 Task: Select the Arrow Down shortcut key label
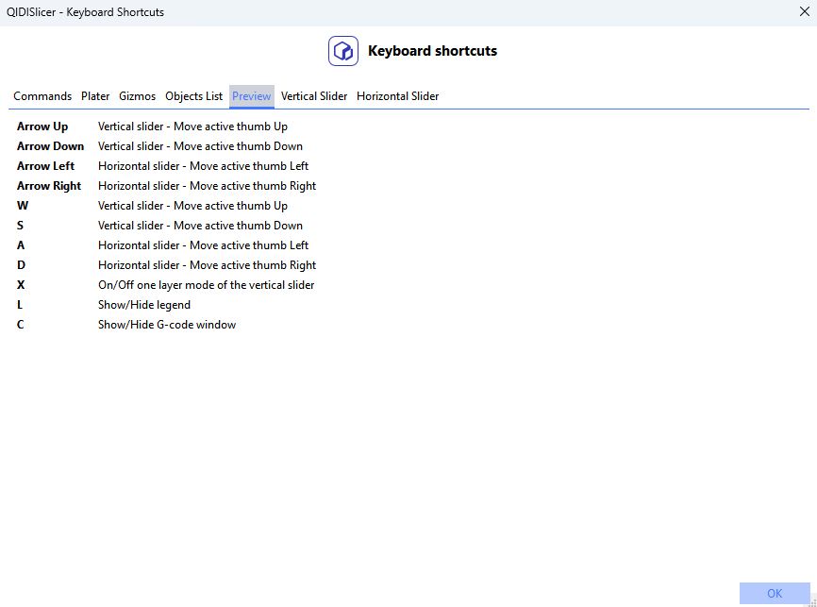coord(51,146)
